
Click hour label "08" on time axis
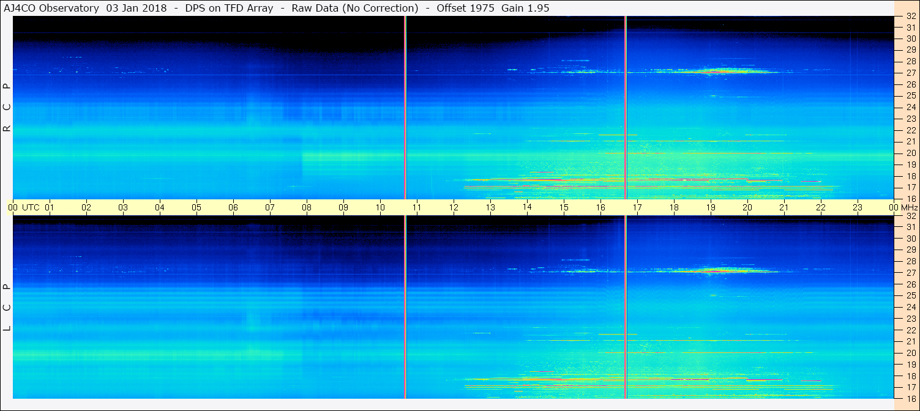[307, 207]
